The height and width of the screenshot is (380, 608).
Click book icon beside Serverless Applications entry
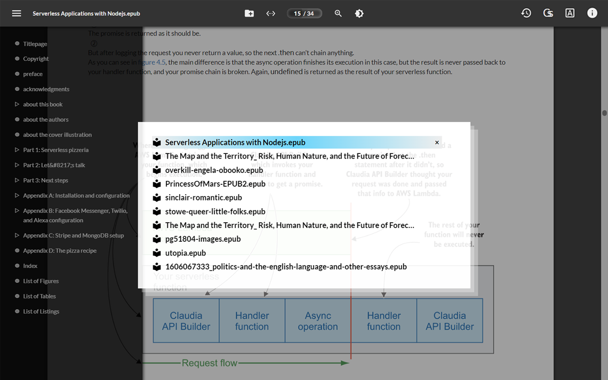coord(157,142)
